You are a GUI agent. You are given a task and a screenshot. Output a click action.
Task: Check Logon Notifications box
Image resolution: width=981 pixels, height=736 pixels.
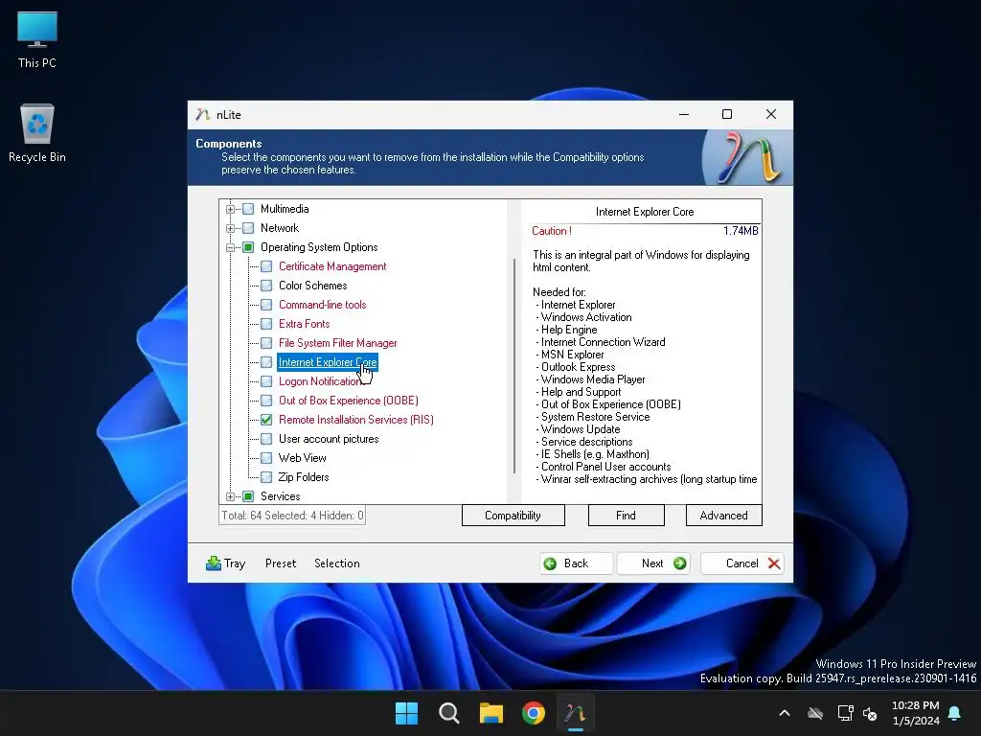[266, 381]
